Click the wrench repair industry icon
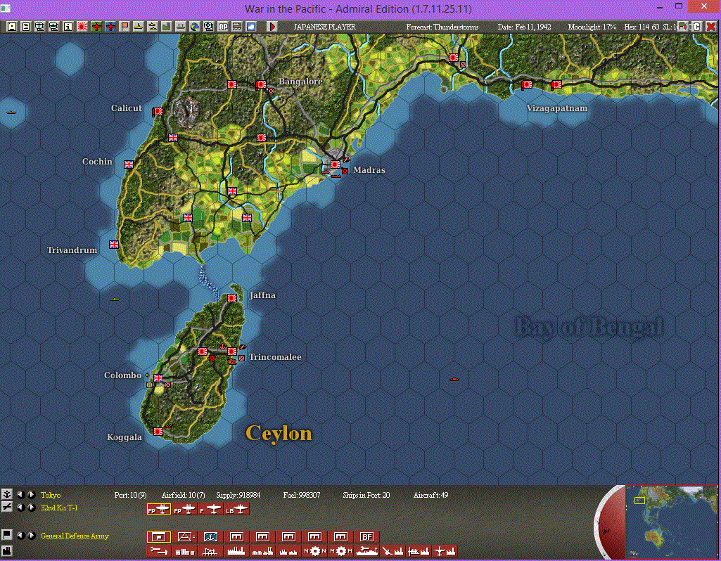721x561 pixels. 159,551
